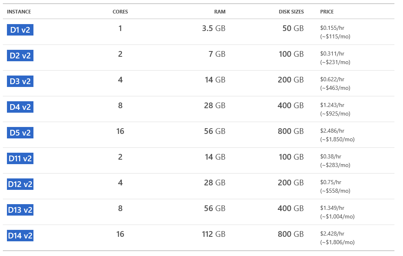Click the D1 v2 instance label
This screenshot has width=403, height=256.
click(20, 30)
